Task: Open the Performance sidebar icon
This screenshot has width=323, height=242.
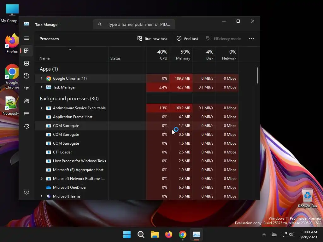Action: (26, 63)
